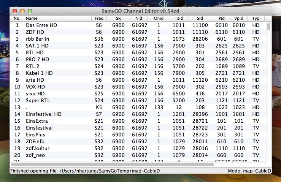The image size is (281, 182).
Task: Click the Finished opening file status message
Action: 85,171
